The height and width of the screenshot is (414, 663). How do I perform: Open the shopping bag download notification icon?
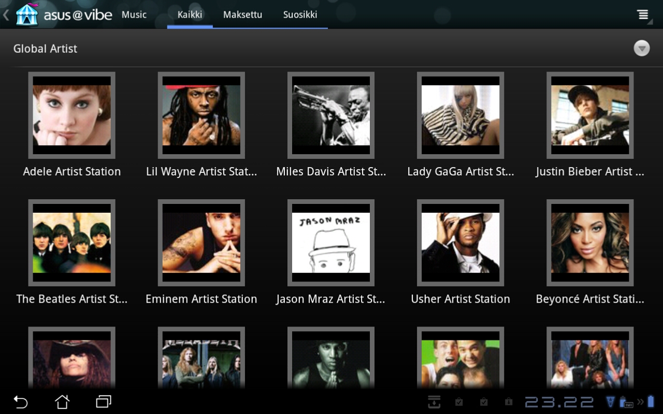[x=509, y=402]
